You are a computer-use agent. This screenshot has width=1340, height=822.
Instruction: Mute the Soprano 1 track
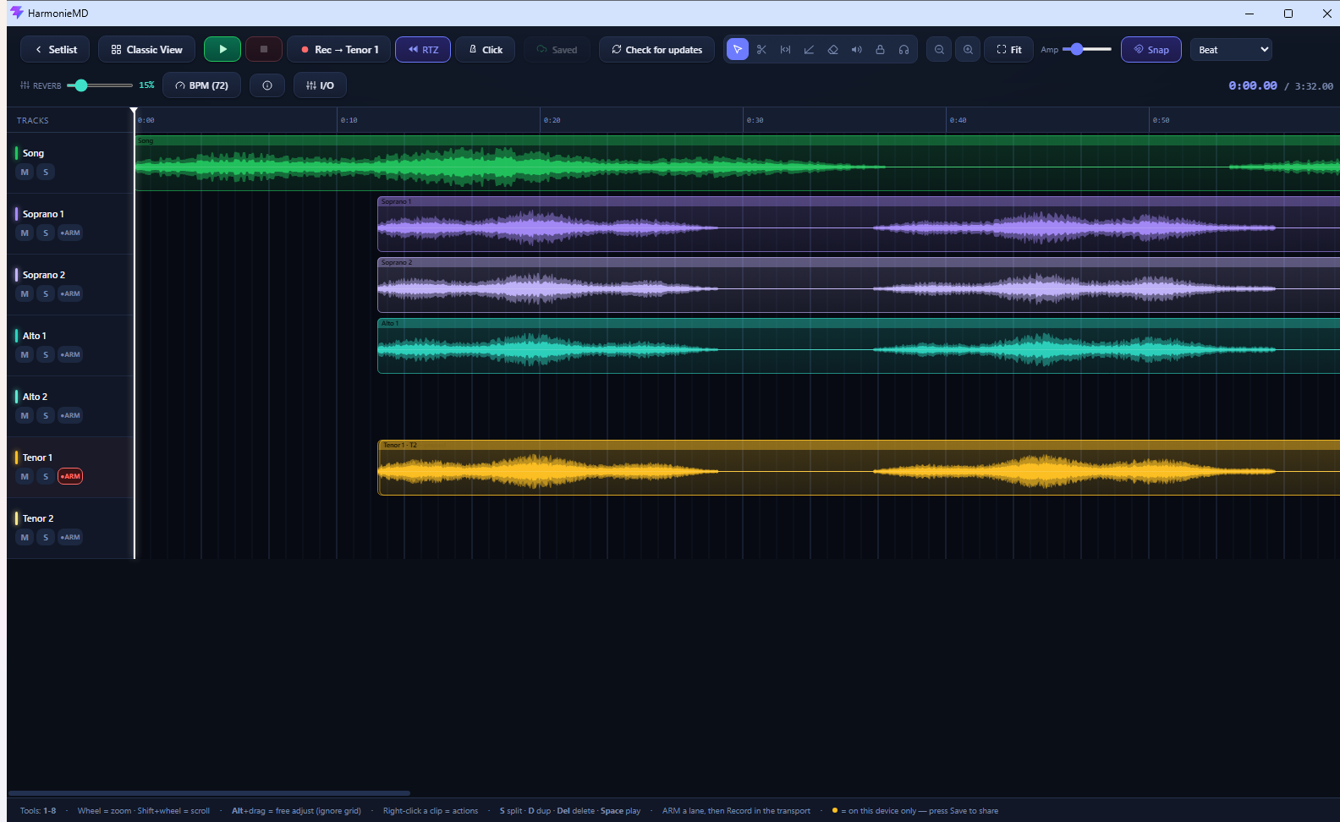pos(25,233)
